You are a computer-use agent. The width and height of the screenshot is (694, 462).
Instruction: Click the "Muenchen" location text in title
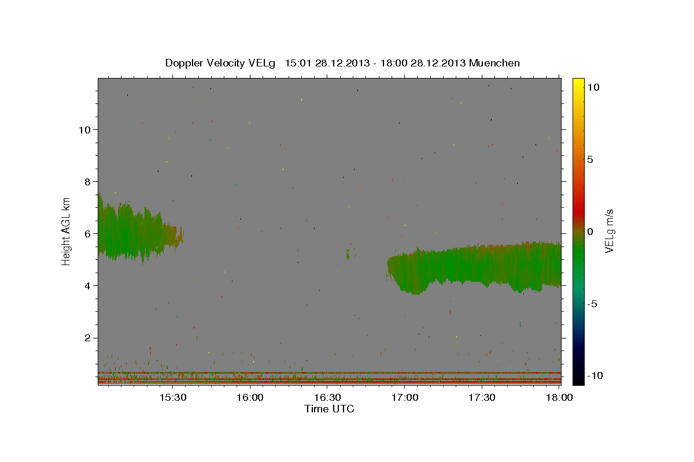[x=494, y=63]
